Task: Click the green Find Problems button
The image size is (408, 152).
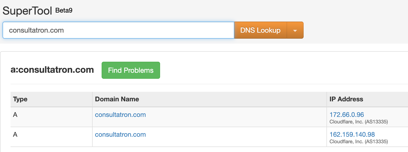Action: coord(131,70)
